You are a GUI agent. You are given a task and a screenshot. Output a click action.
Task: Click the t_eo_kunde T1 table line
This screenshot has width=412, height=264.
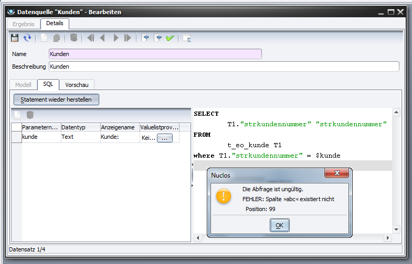coord(255,145)
